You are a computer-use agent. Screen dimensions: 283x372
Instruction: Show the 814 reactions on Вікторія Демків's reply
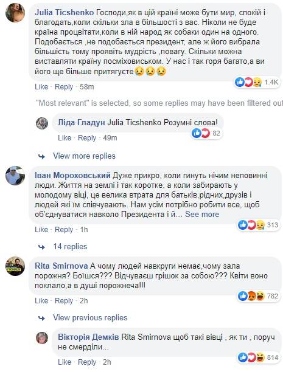pos(258,357)
